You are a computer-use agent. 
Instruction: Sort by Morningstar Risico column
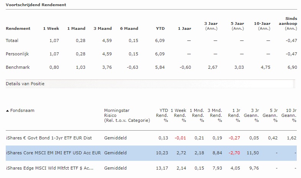tap(127, 115)
